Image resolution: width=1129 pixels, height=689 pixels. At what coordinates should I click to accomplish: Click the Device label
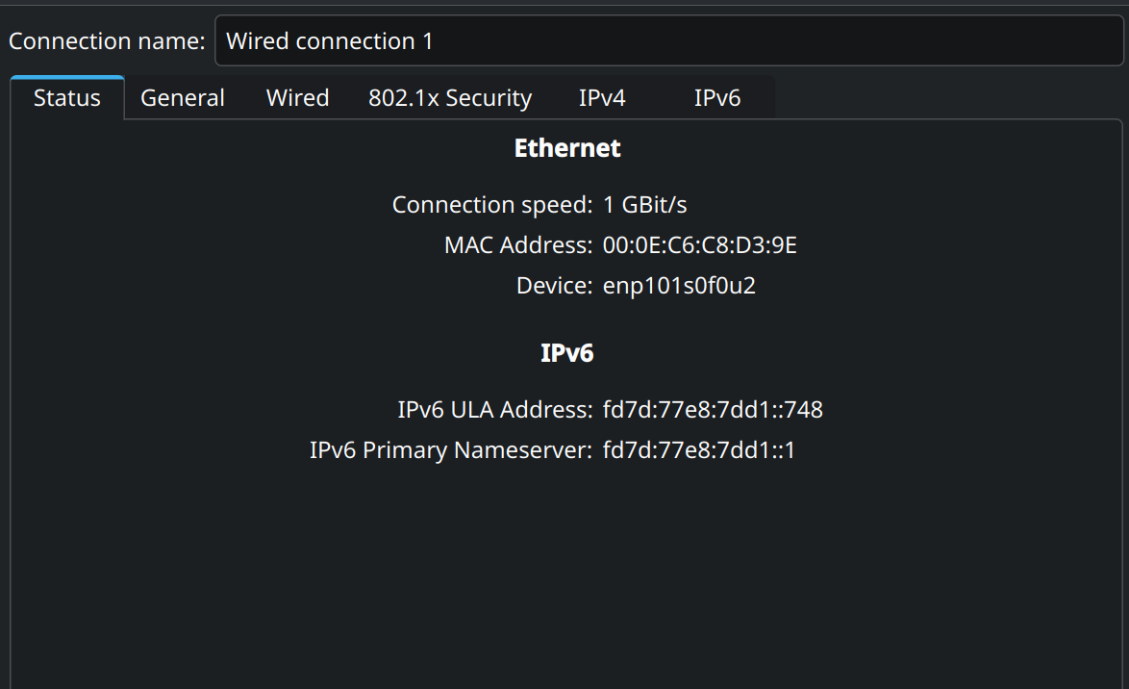[554, 286]
